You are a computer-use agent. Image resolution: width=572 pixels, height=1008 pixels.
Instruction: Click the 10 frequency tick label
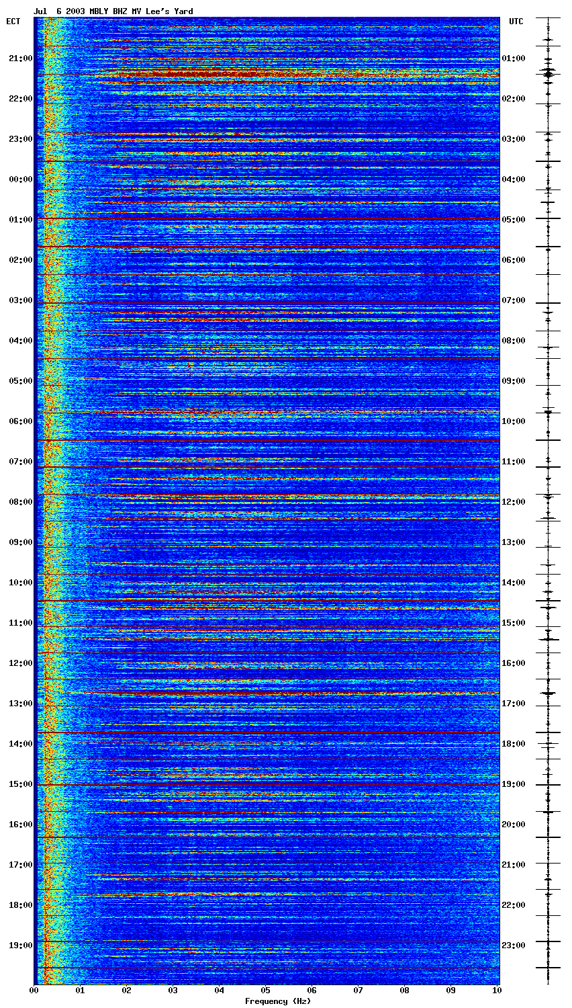click(497, 990)
